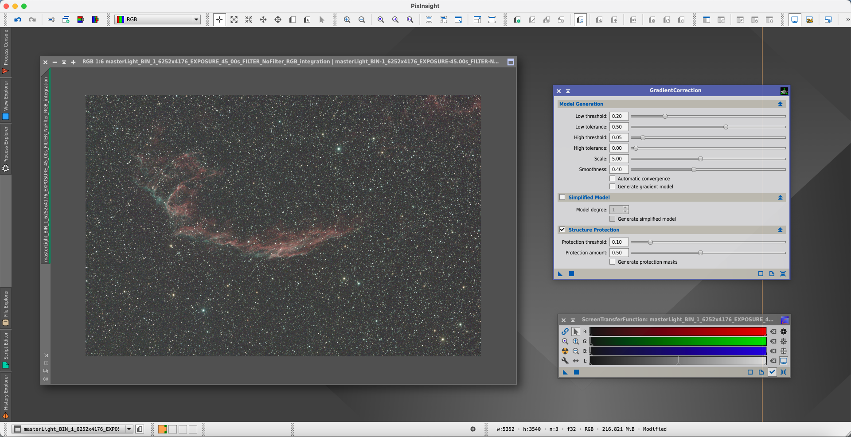This screenshot has height=437, width=851.
Task: Click the Low threshold value field
Action: click(619, 116)
